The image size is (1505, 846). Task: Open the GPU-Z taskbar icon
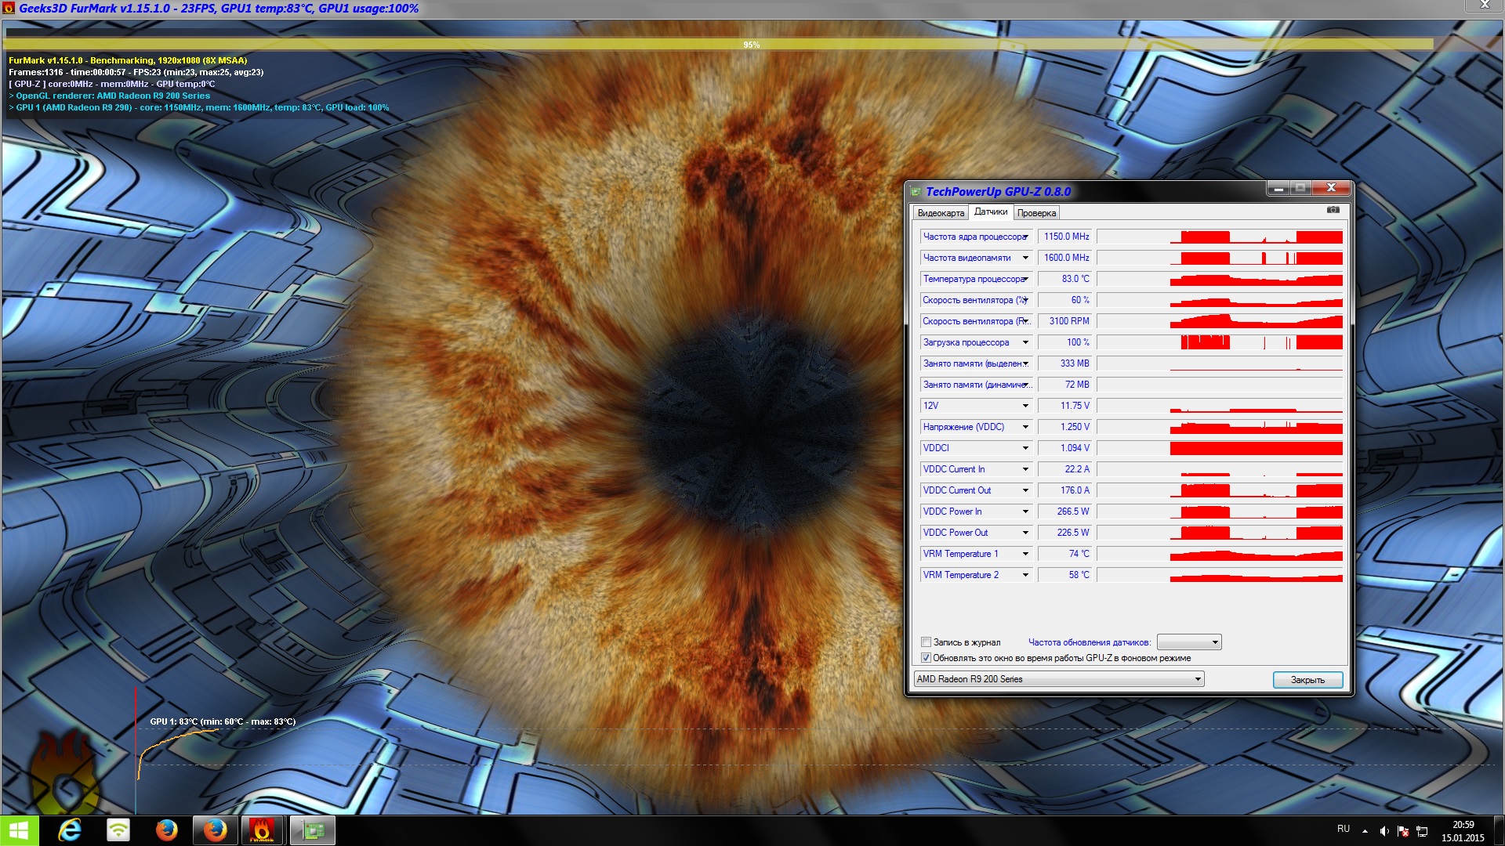point(312,830)
